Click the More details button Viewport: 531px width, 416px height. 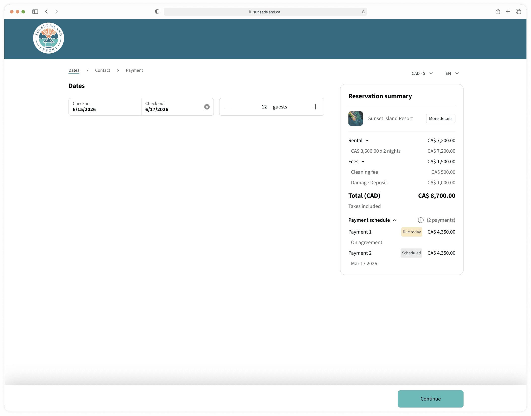(x=440, y=118)
